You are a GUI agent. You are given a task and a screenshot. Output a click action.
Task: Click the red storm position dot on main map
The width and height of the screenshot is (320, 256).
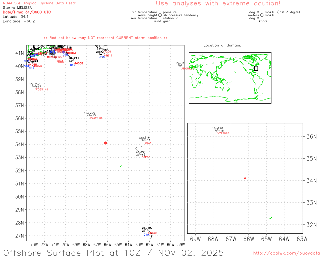coord(105,143)
